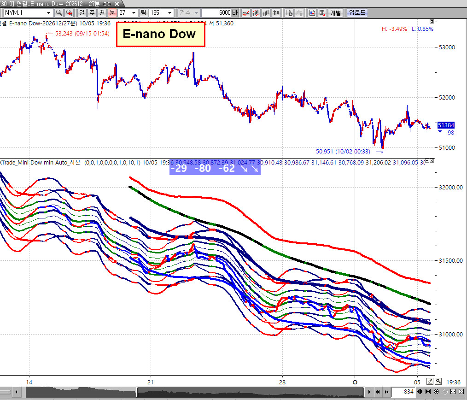Close the indicator pane with X button
467x400 pixels.
tap(432, 161)
